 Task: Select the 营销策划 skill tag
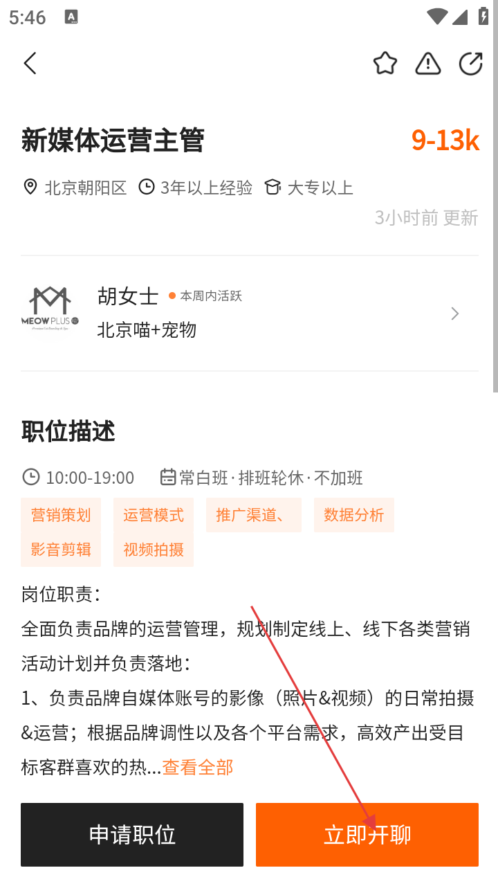pos(61,515)
